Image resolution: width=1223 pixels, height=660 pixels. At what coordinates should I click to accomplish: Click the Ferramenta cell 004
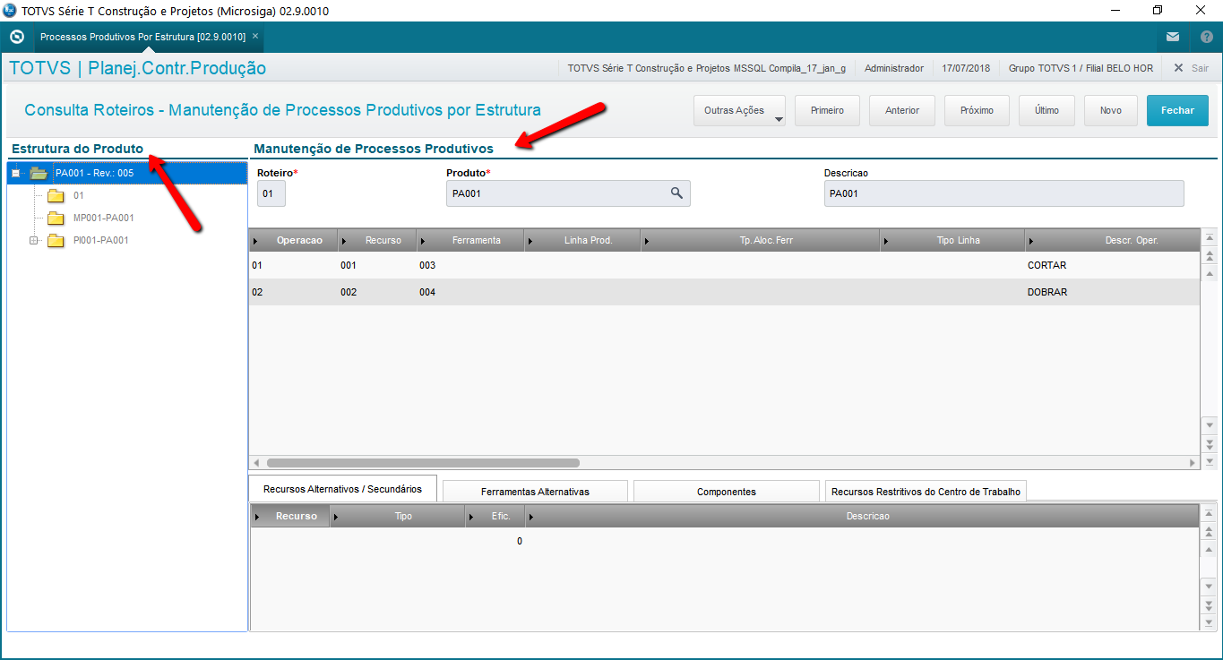tap(427, 293)
